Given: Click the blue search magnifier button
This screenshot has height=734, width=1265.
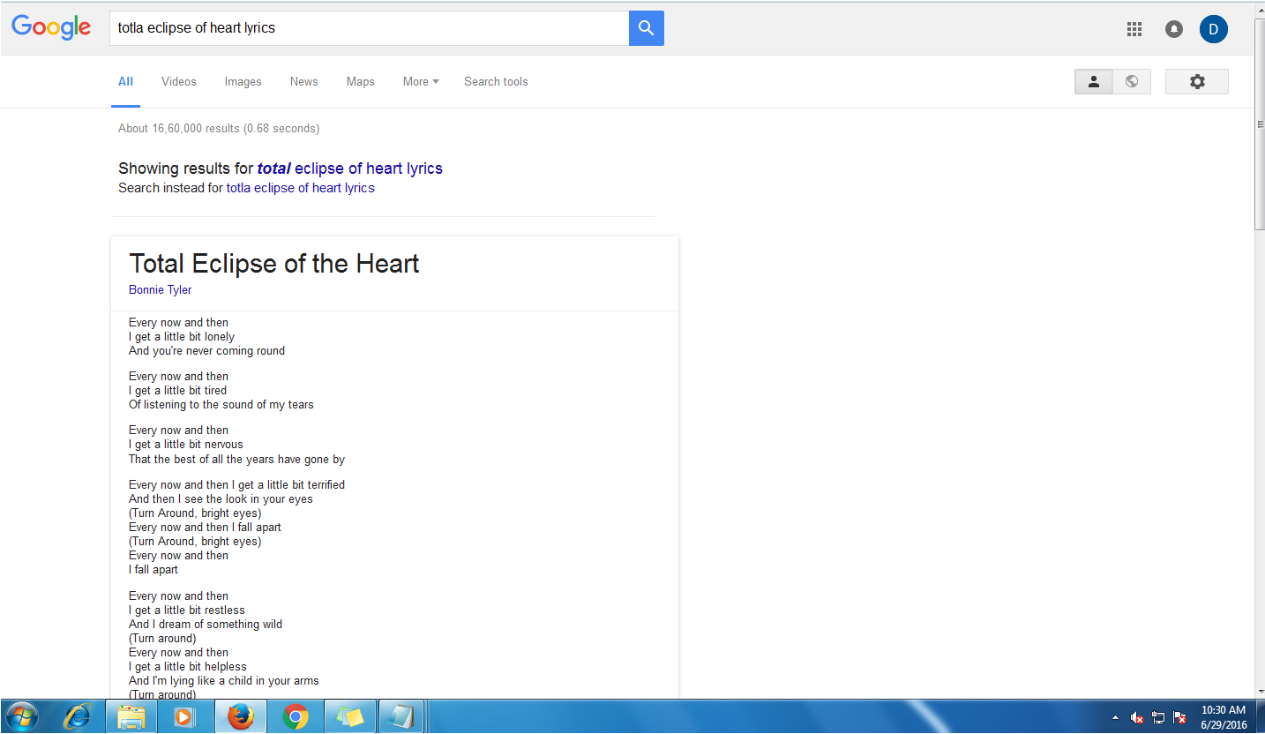Looking at the screenshot, I should 646,28.
